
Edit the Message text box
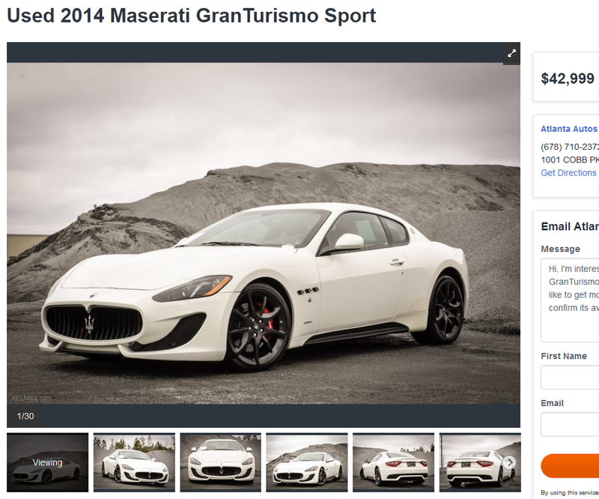[x=570, y=300]
